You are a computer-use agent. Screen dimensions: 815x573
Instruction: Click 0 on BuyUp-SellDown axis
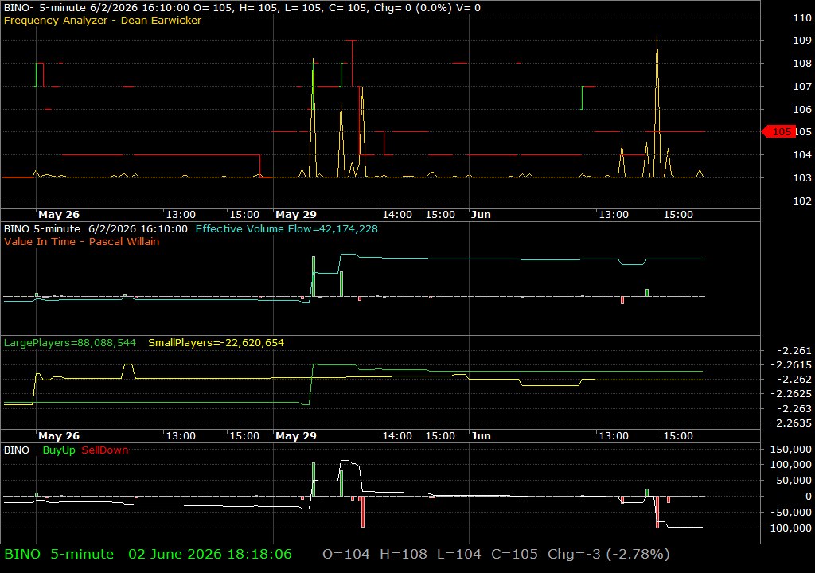pos(809,497)
